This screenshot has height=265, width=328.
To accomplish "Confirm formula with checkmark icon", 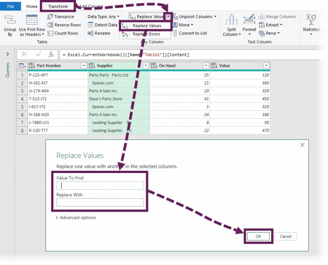I will click(x=38, y=54).
